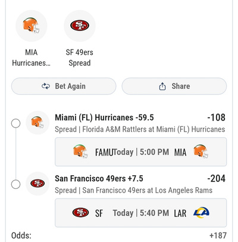Click the LA Rams logo in matchup box
This screenshot has height=242, width=238.
coord(201,213)
